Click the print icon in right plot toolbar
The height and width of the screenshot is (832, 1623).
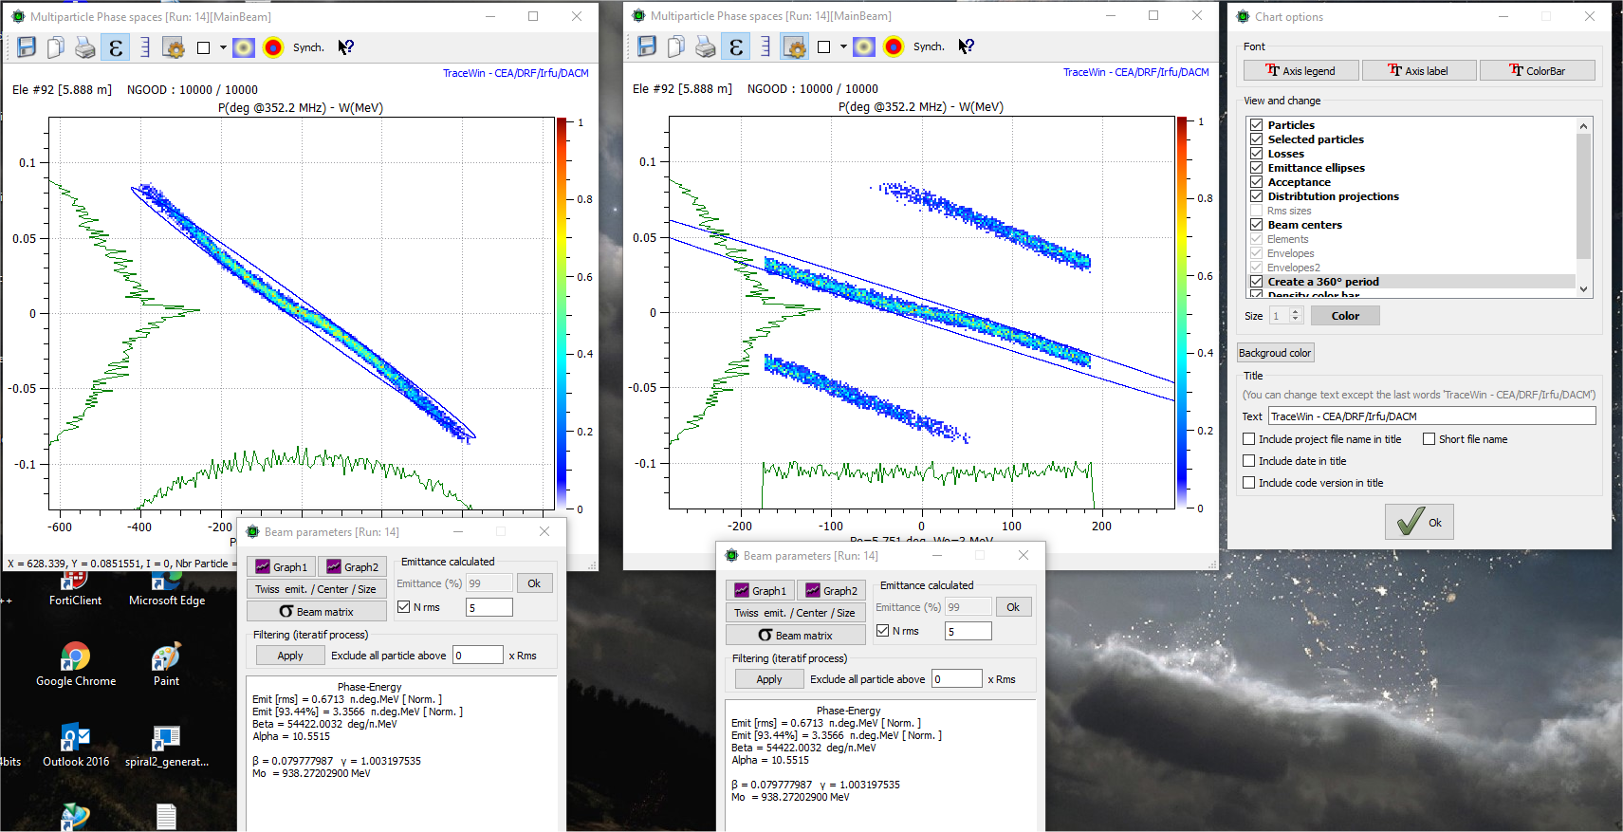[x=705, y=46]
